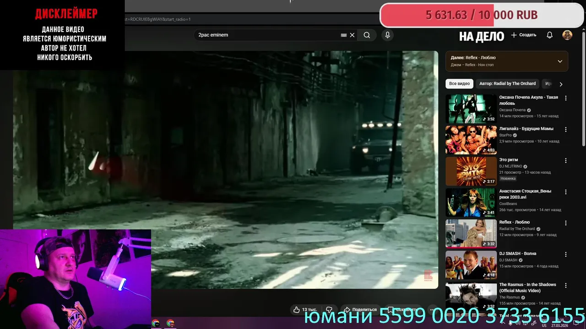Start voice search with the microphone icon
The image size is (586, 329).
(x=387, y=35)
